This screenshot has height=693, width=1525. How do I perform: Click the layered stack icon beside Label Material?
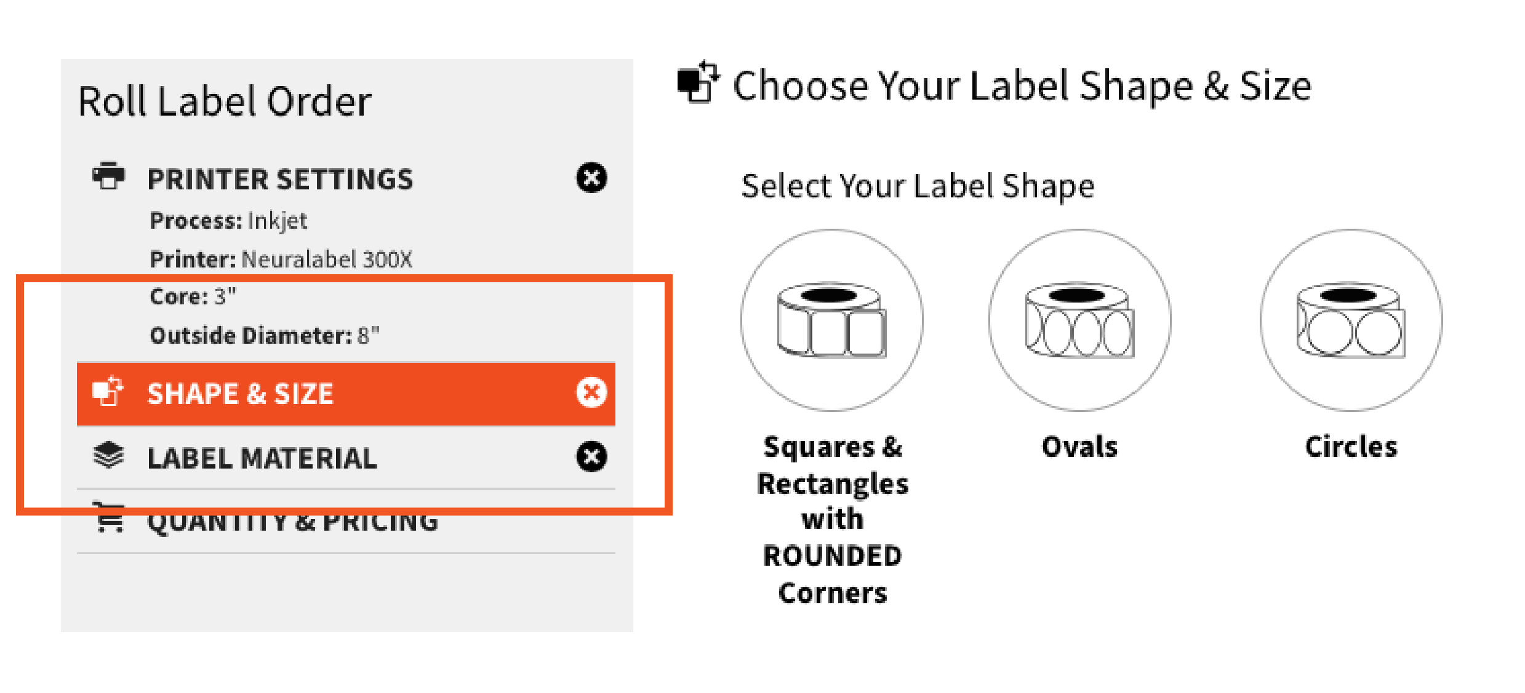108,456
